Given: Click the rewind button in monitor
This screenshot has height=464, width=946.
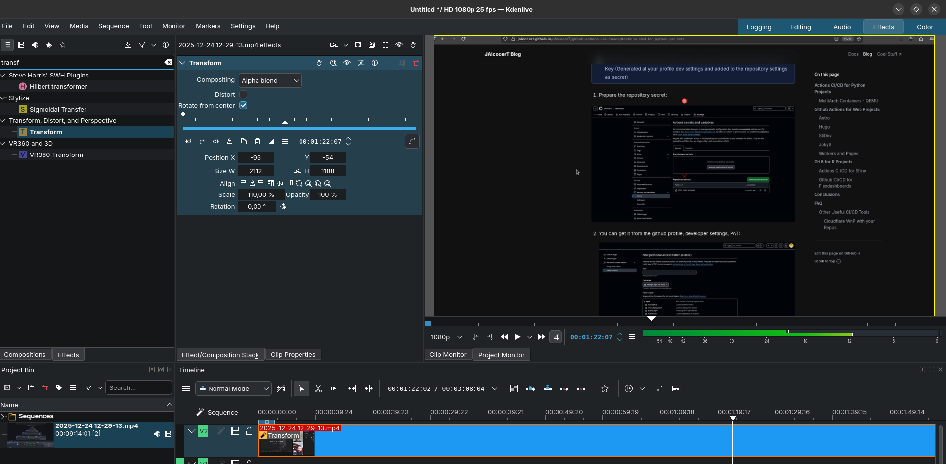Looking at the screenshot, I should [504, 337].
